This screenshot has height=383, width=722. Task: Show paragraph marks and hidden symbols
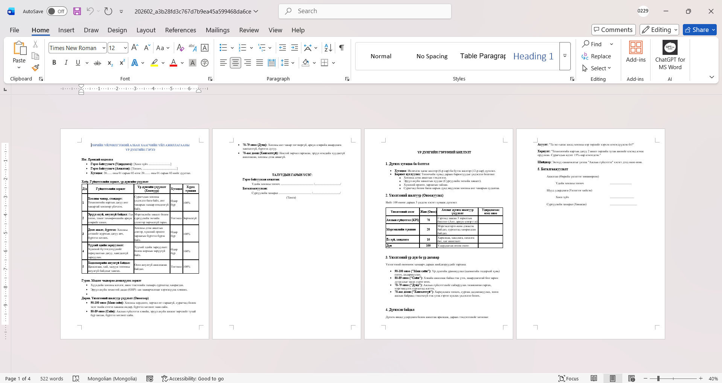coord(342,48)
